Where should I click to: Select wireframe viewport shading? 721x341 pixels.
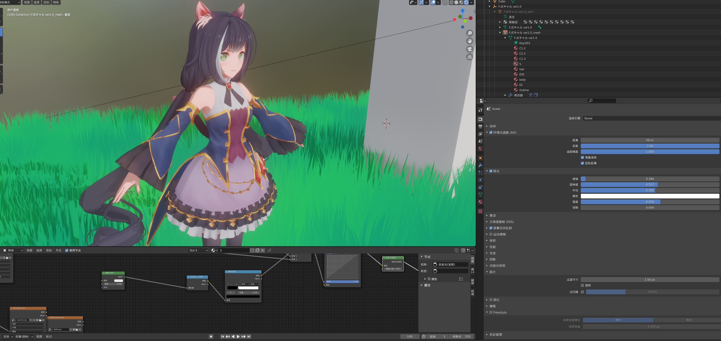[x=451, y=3]
